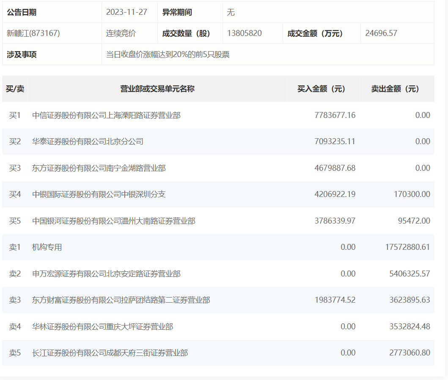Image resolution: width=448 pixels, height=380 pixels.
Task: Select sell amount 5406325.57
Action: [410, 273]
